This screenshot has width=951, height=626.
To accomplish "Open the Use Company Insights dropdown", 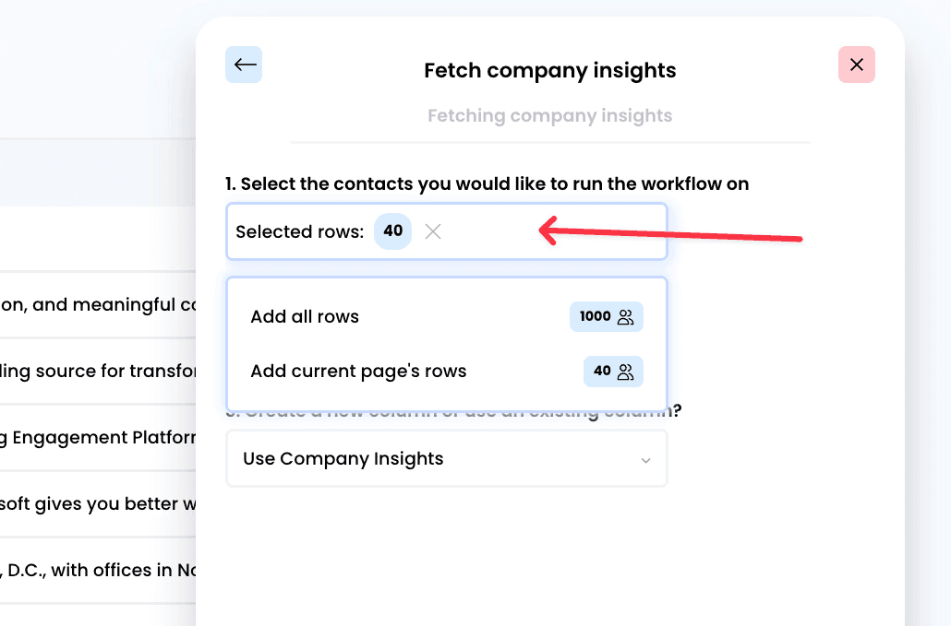I will coord(447,458).
